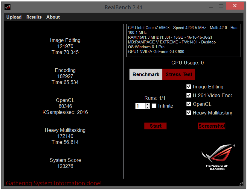
Task: Click the runs count input field
Action: tap(140, 106)
